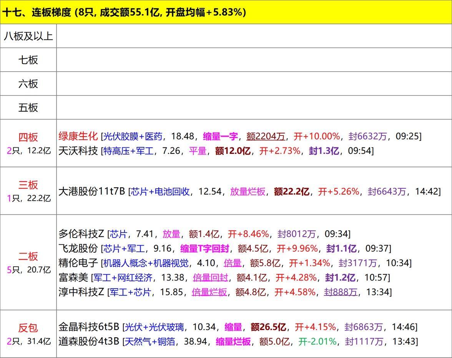Click bold 额26.5亿 value

pos(268,327)
